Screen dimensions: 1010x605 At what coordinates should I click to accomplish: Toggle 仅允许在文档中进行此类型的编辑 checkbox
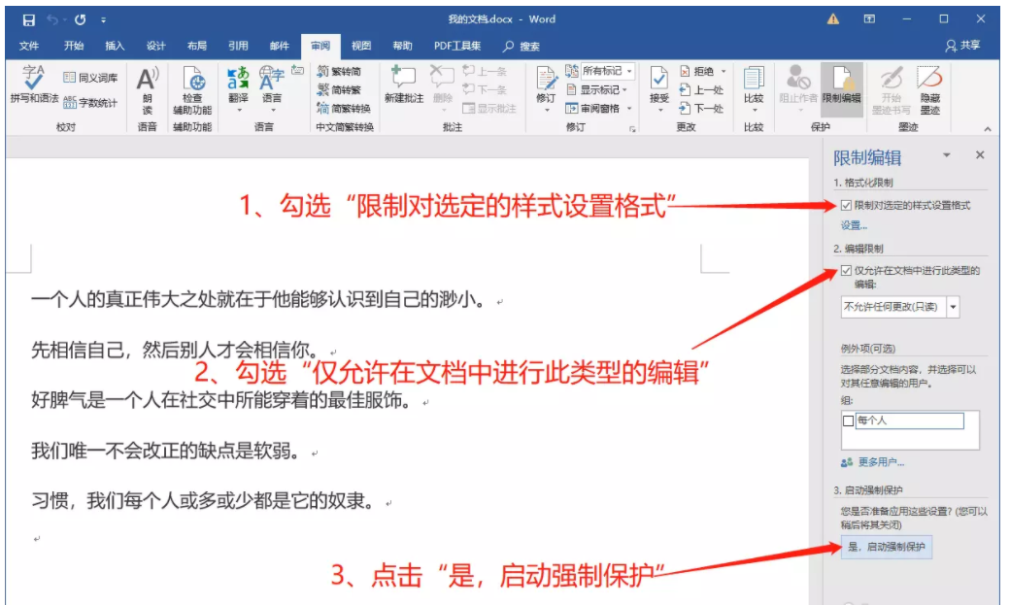847,271
